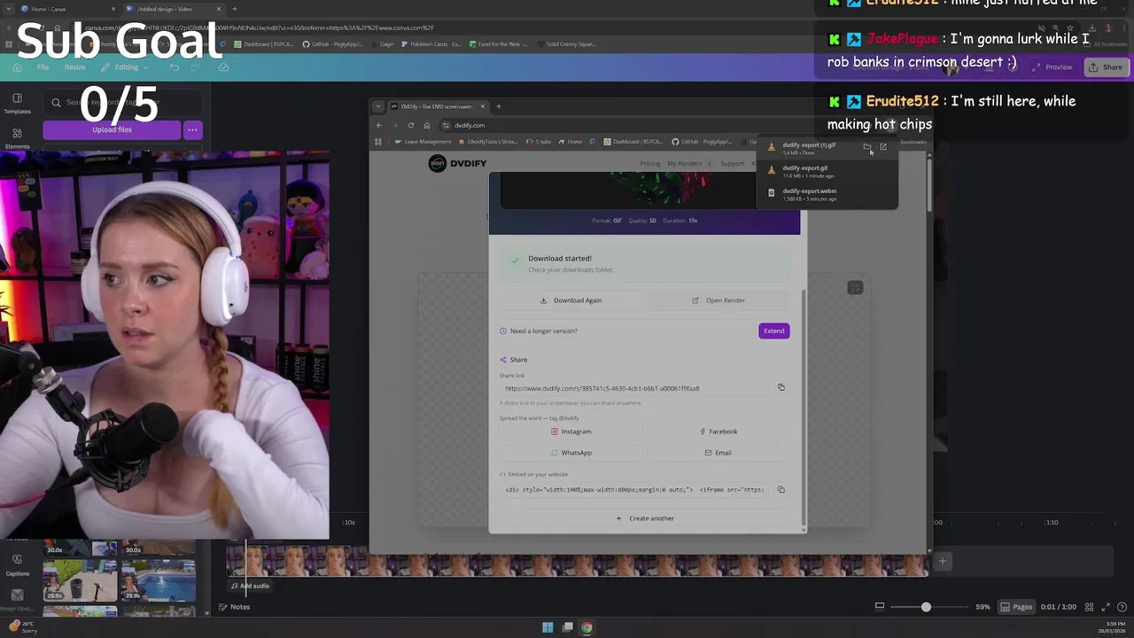The image size is (1134, 638).
Task: Open the Canva help question-mark icon
Action: (x=1122, y=607)
